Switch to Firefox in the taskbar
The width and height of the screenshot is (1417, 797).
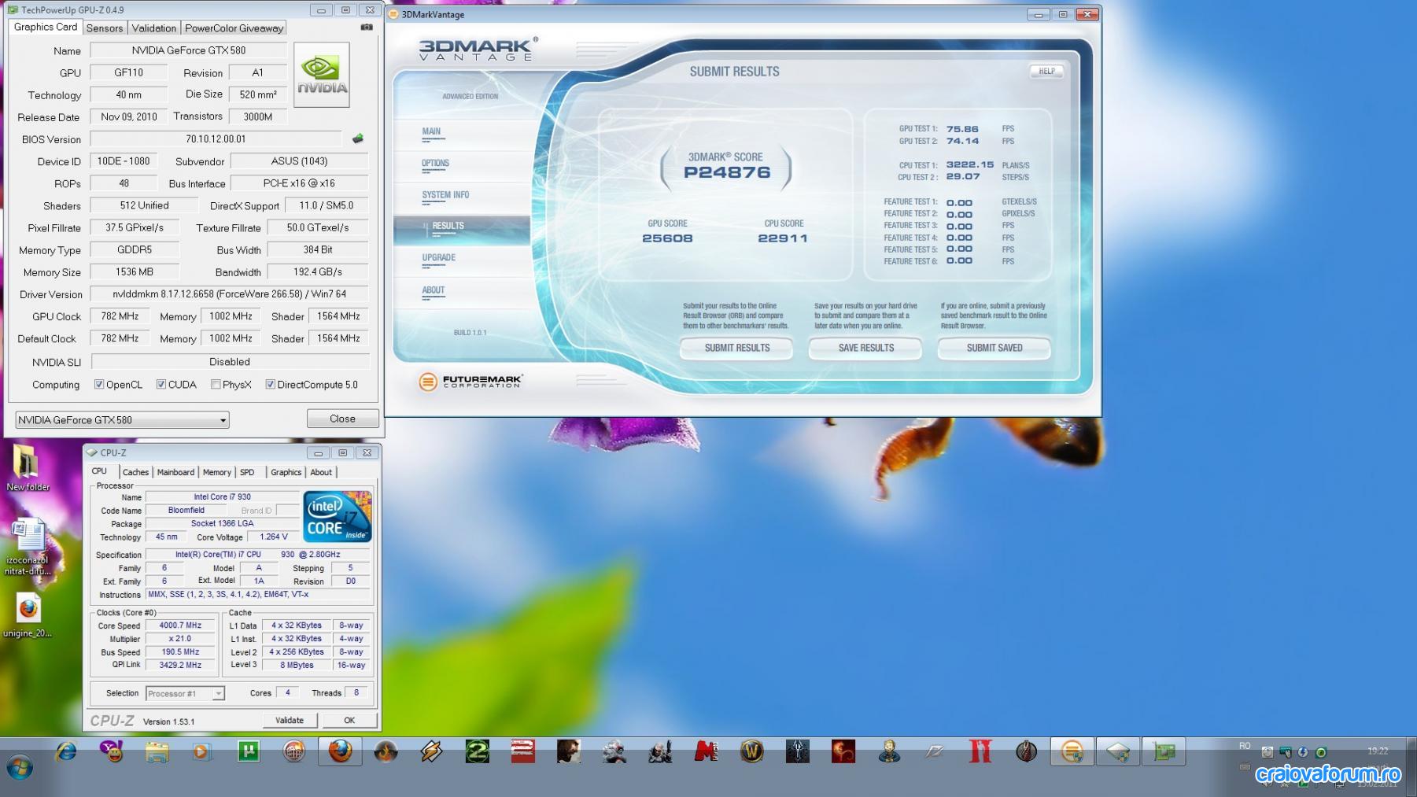point(341,752)
